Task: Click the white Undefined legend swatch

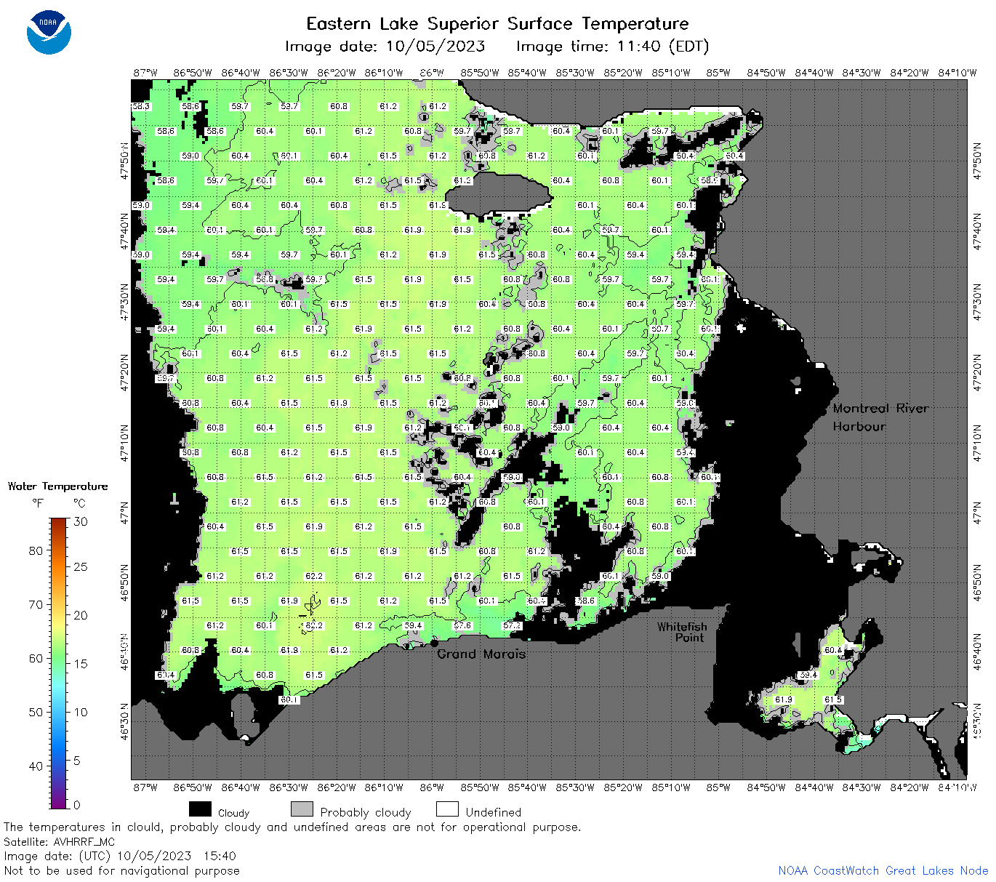Action: point(447,809)
